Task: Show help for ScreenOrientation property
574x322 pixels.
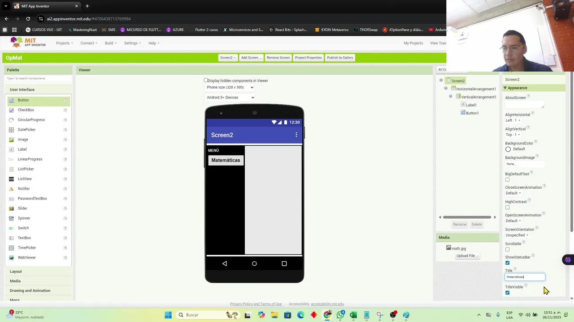Action: coord(536,228)
